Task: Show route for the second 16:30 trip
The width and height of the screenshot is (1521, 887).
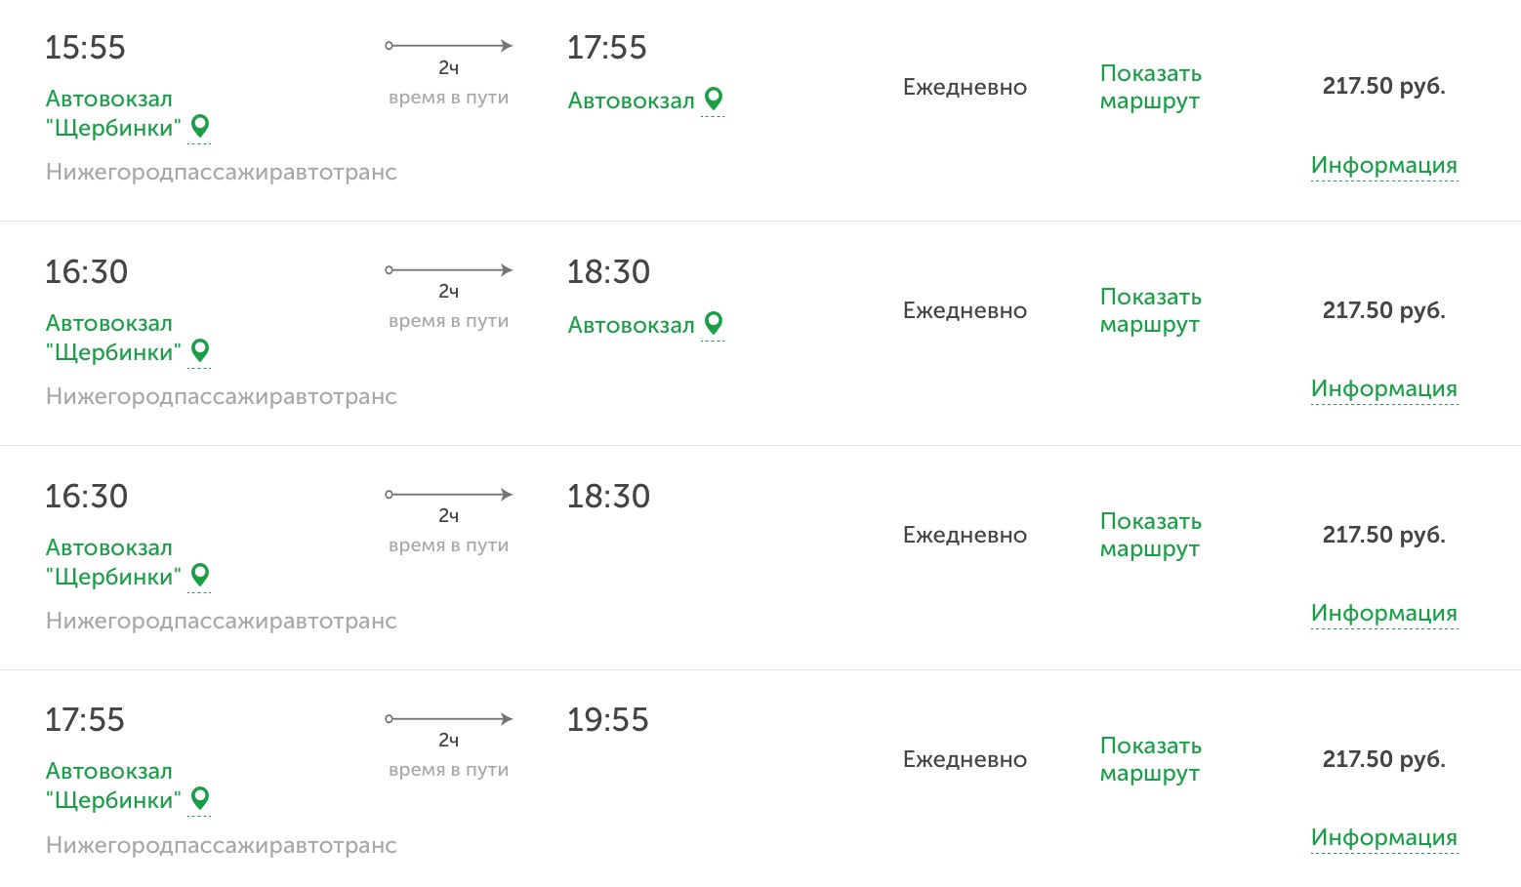Action: click(1150, 535)
